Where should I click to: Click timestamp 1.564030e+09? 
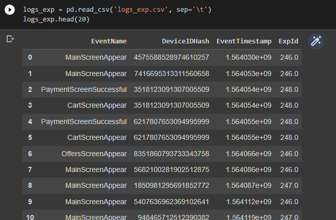click(249, 57)
